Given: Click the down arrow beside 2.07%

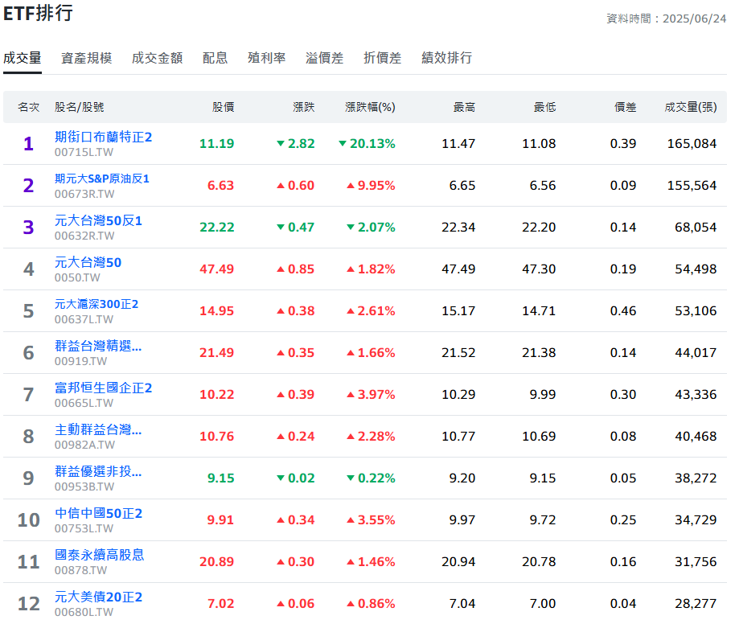Looking at the screenshot, I should point(351,228).
